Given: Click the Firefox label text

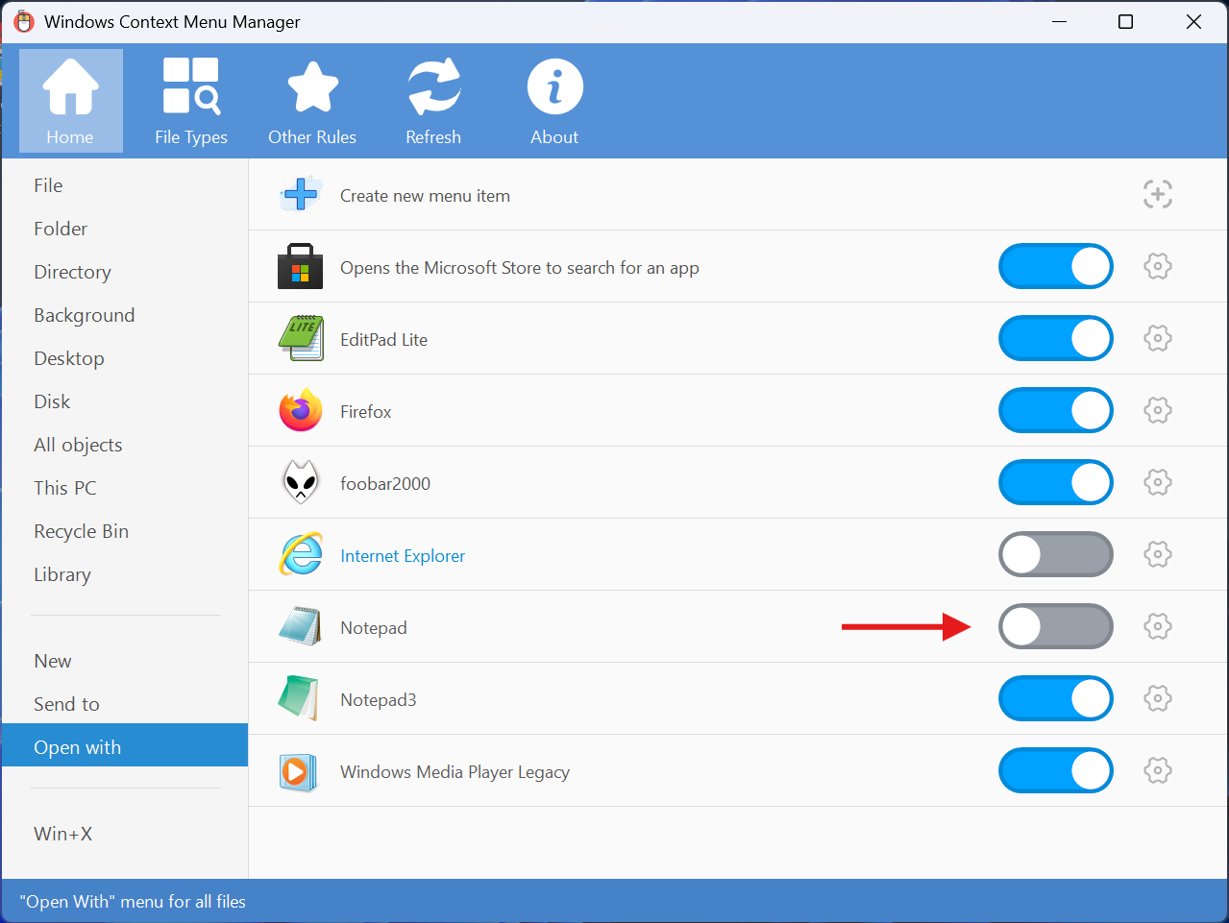Looking at the screenshot, I should click(x=366, y=412).
